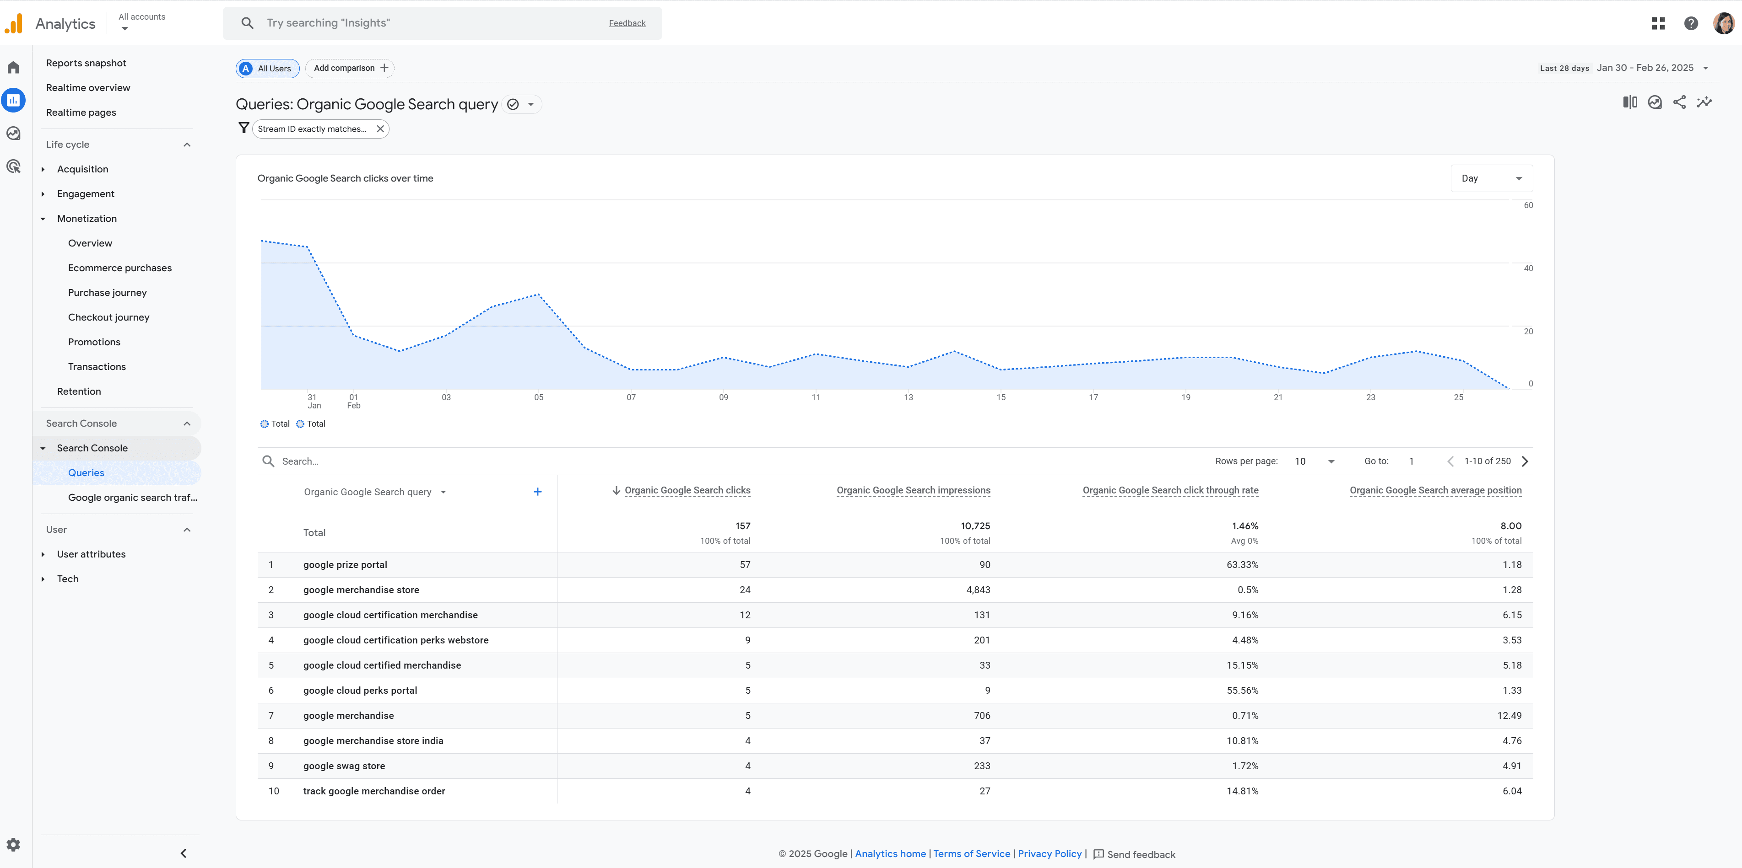Click the report verified checkmark icon

click(x=513, y=104)
